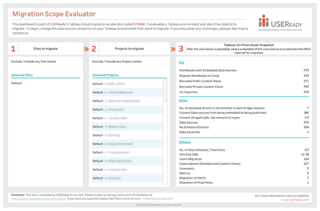This screenshot has width=320, height=211.
Task: Click Recreate Public Custom Views label
Action: 200,81
